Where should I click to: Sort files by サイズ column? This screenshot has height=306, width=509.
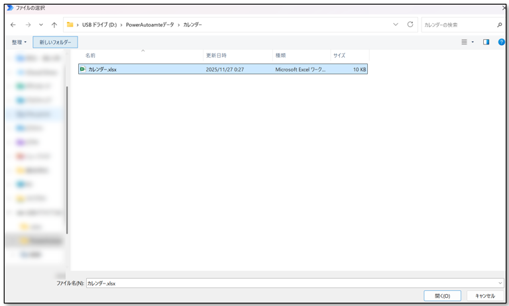coord(339,56)
